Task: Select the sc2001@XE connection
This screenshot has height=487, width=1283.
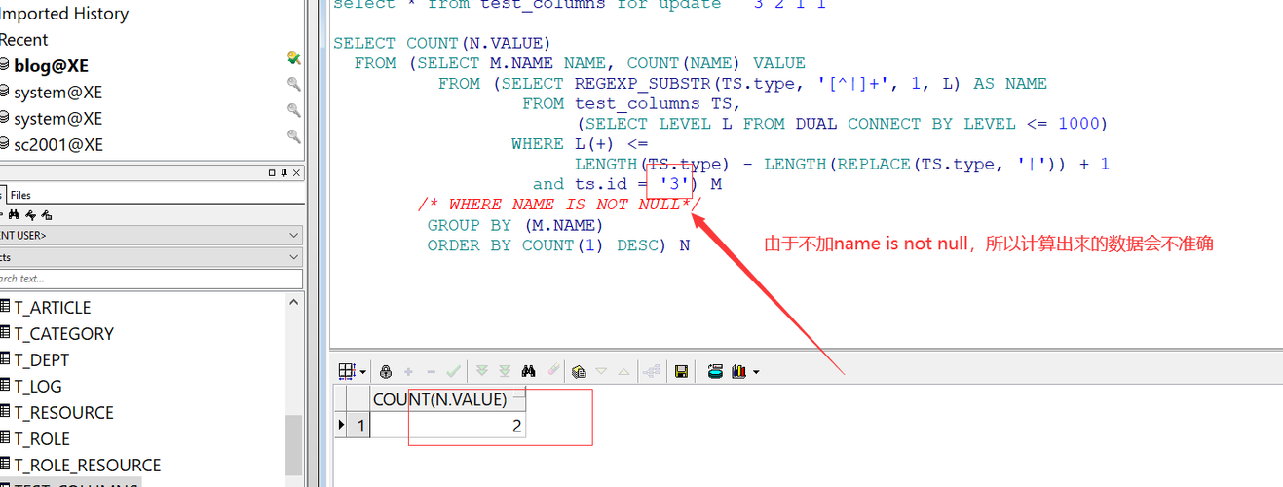Action: tap(57, 144)
